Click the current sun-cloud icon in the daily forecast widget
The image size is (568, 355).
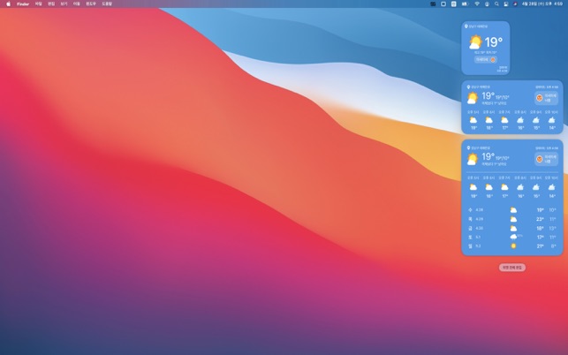[473, 159]
